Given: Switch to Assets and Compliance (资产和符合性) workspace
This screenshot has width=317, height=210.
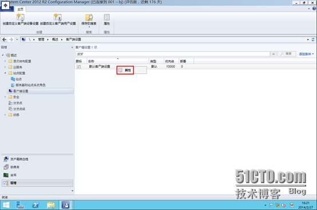Looking at the screenshot, I should click(x=37, y=159).
